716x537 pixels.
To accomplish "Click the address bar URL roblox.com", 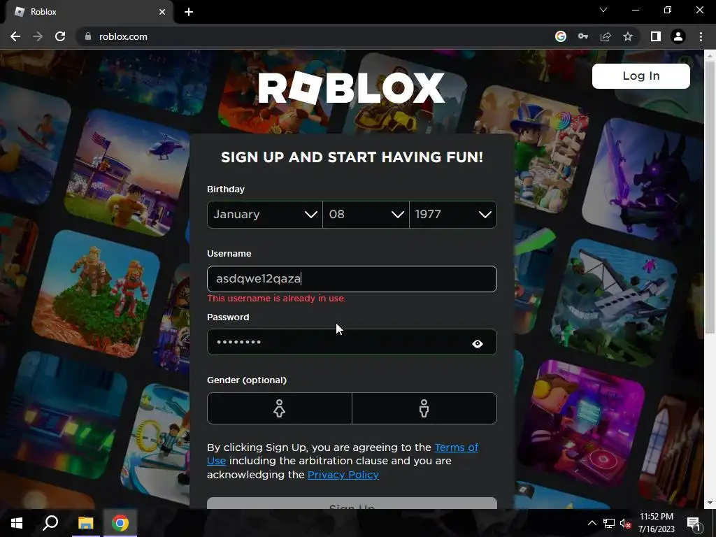I will pyautogui.click(x=123, y=36).
